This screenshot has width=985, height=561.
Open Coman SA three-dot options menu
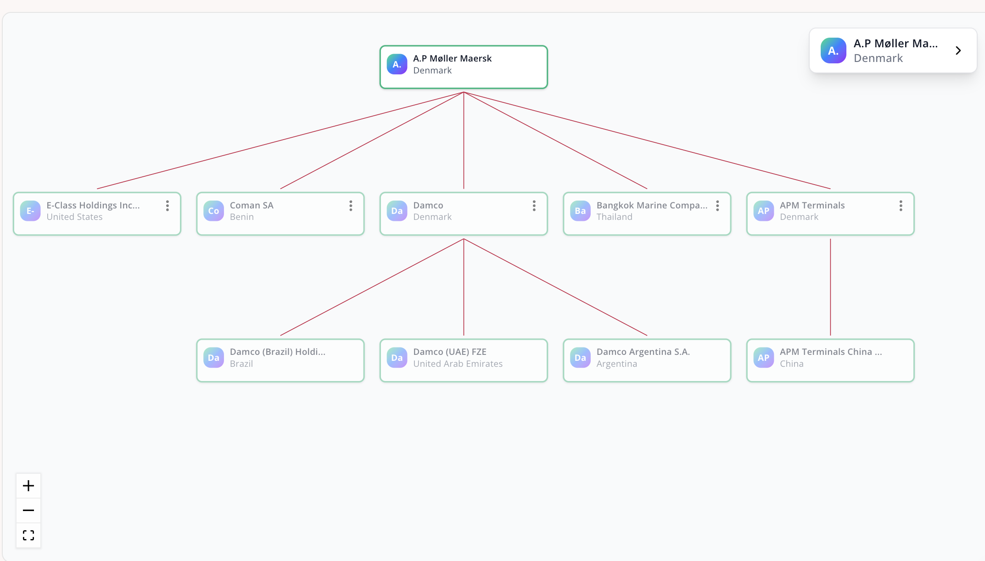coord(351,206)
